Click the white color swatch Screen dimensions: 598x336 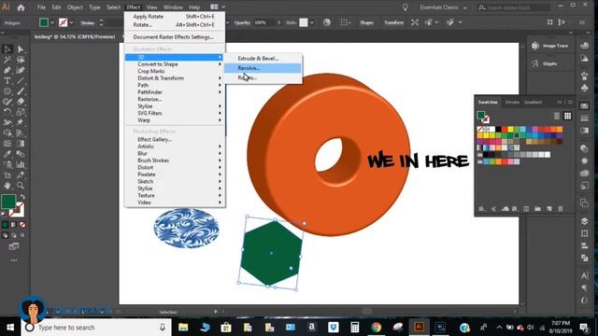pyautogui.click(x=492, y=130)
